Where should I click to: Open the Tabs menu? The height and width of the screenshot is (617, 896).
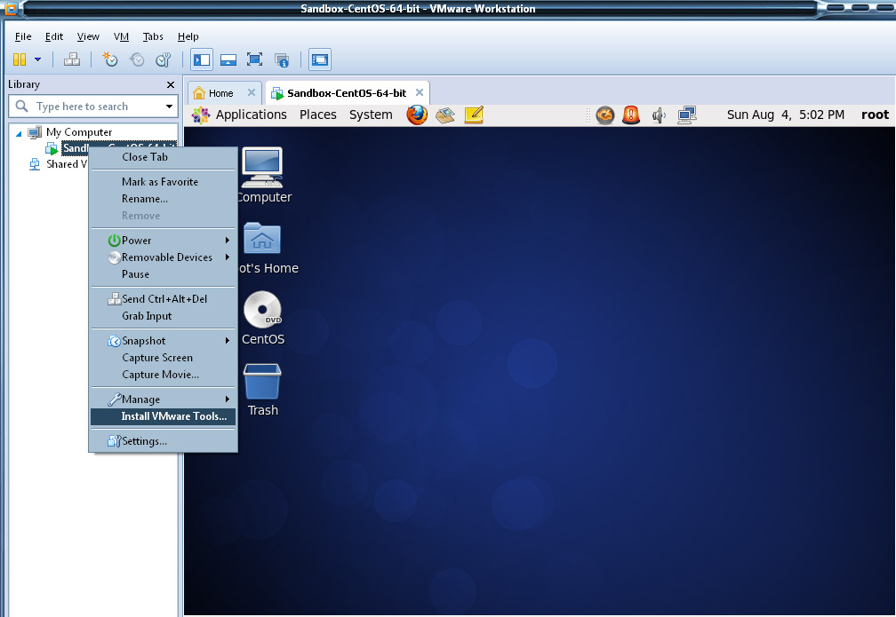coord(153,36)
